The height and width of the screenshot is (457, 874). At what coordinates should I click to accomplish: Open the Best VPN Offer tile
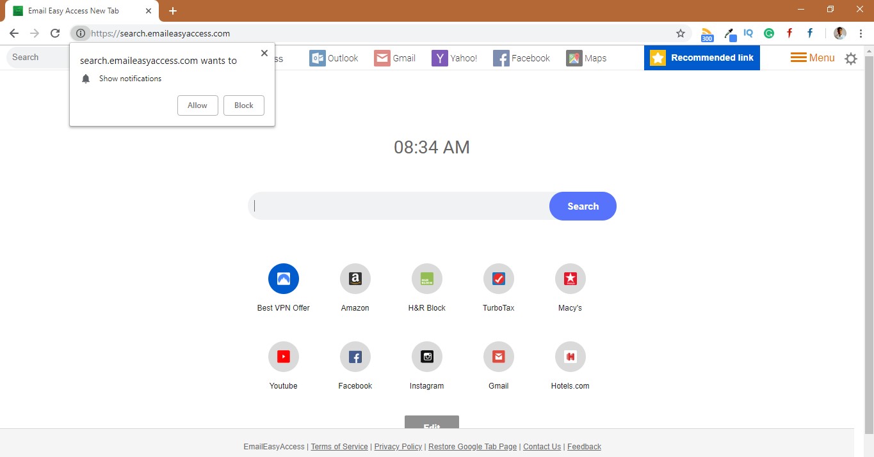tap(283, 279)
